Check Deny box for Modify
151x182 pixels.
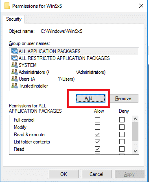coord(122,127)
